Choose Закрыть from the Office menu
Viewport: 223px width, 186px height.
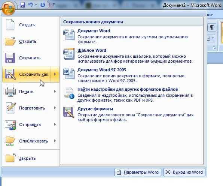(31, 158)
